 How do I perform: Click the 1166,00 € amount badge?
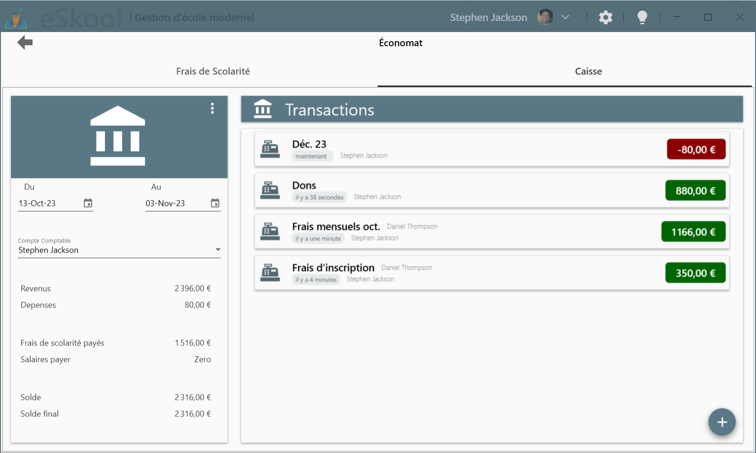(693, 232)
